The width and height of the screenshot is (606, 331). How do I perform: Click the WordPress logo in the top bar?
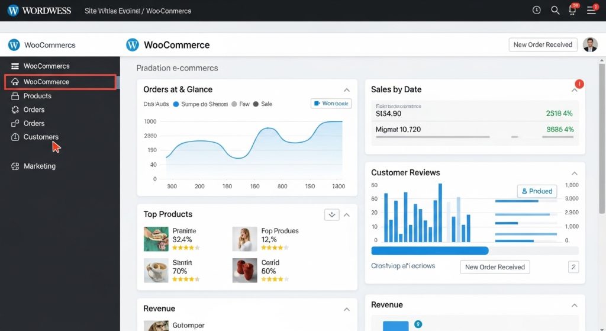click(x=13, y=11)
